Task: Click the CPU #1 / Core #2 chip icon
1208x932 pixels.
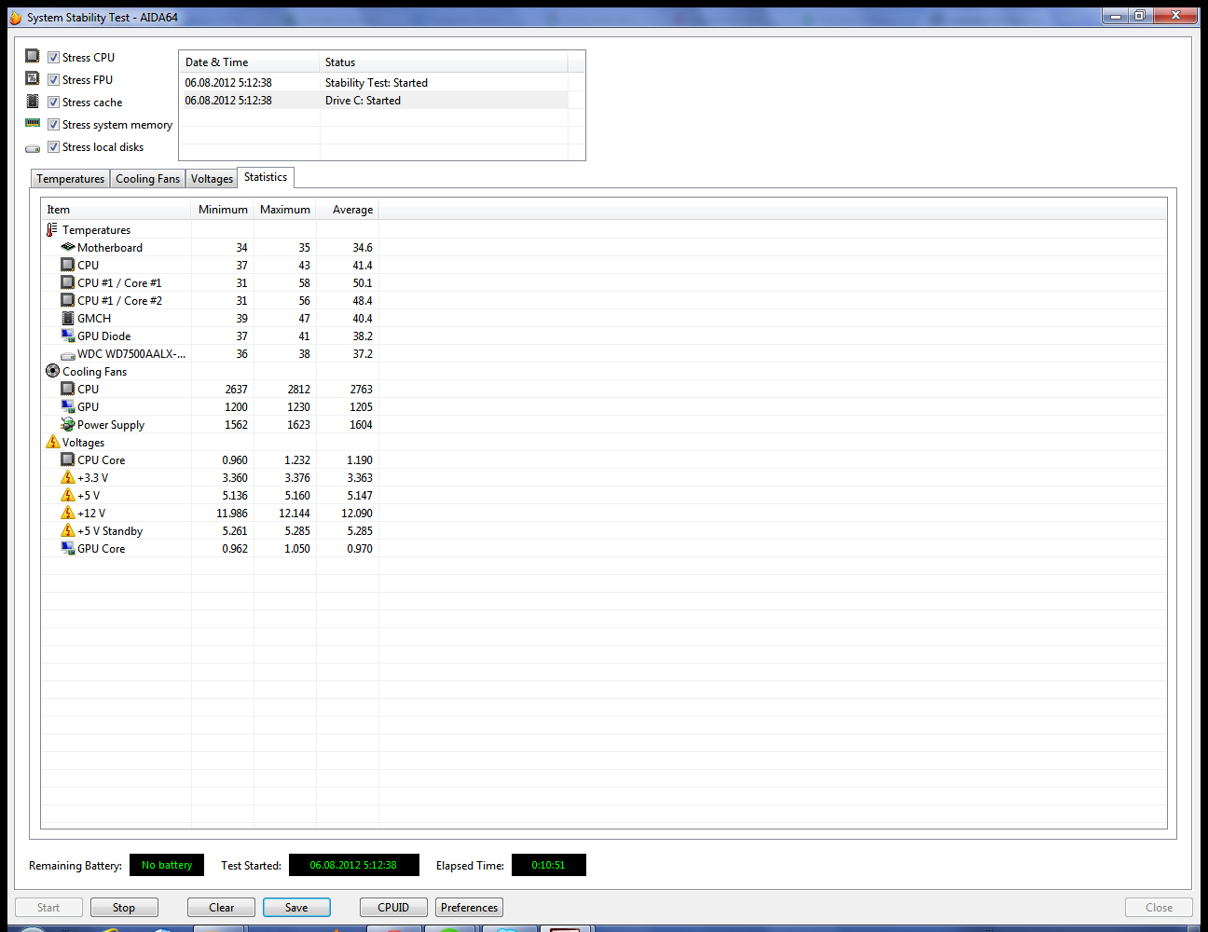Action: pos(68,300)
